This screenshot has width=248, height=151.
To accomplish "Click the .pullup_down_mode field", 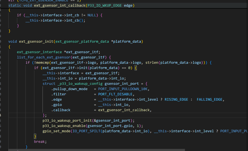I will [69, 89].
